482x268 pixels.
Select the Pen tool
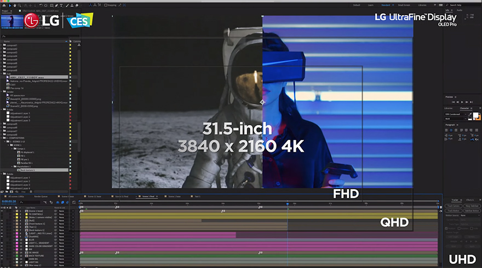click(56, 5)
